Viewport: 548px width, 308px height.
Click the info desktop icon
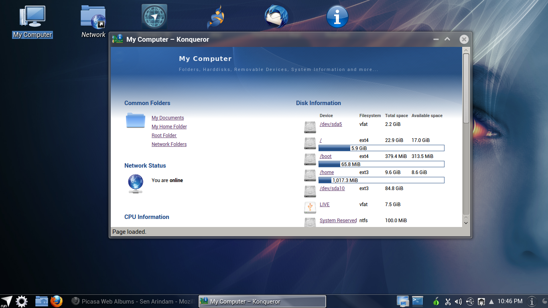337,16
